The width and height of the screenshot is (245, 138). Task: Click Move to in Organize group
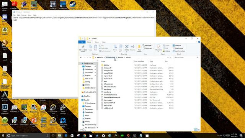pos(115,48)
